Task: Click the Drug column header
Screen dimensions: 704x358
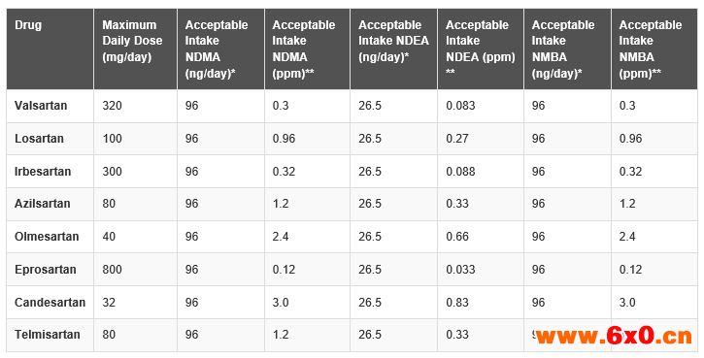Action: (28, 25)
